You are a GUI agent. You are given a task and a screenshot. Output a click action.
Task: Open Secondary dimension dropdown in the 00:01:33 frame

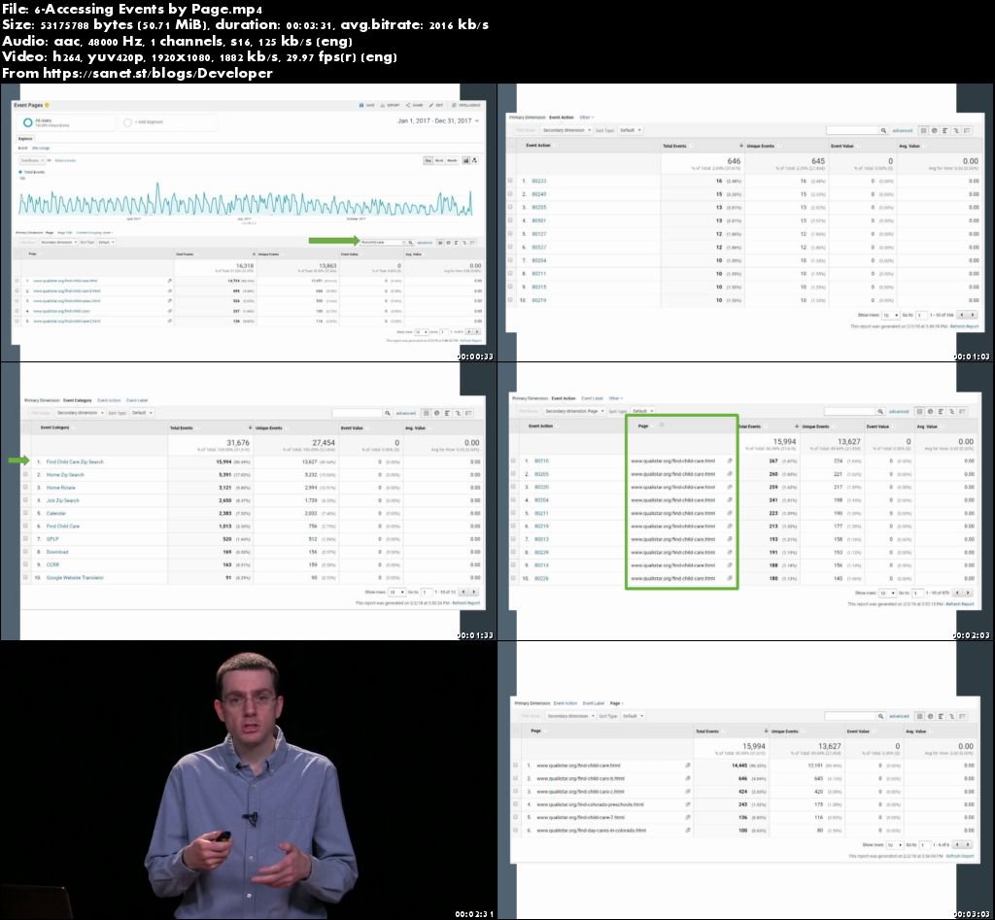[x=80, y=413]
